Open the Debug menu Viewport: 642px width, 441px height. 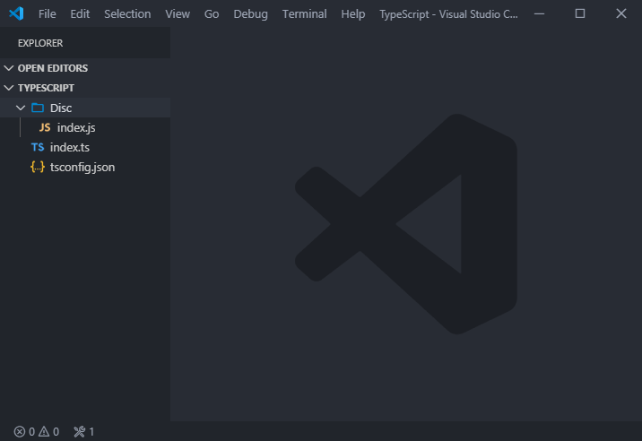250,14
